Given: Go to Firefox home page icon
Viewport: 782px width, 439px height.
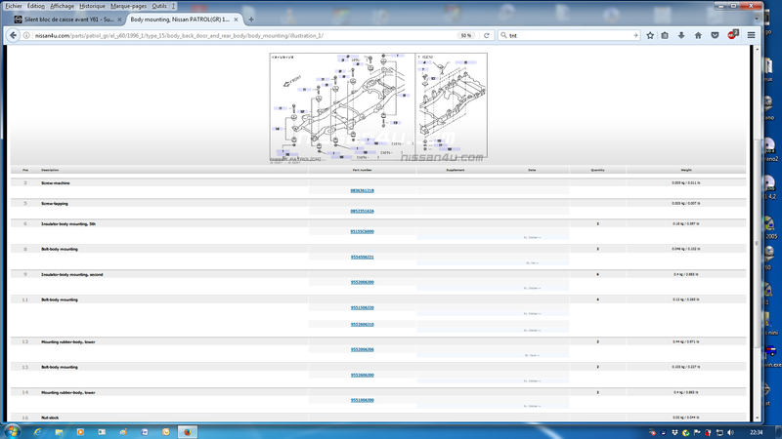Looking at the screenshot, I should 698,35.
